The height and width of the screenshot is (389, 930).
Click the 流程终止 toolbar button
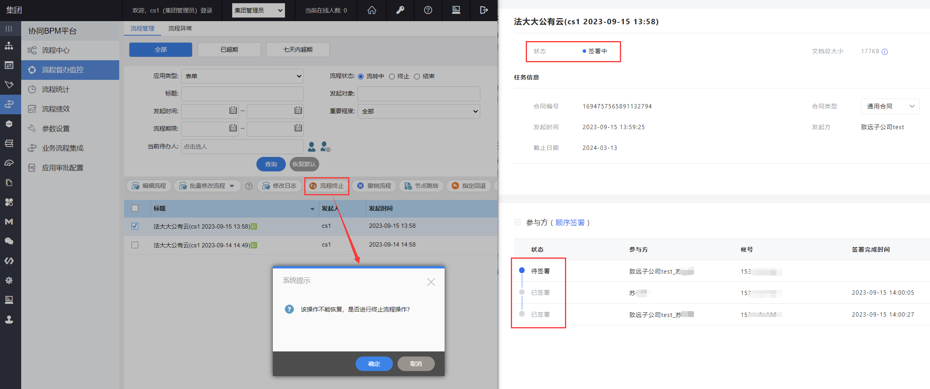pos(327,186)
